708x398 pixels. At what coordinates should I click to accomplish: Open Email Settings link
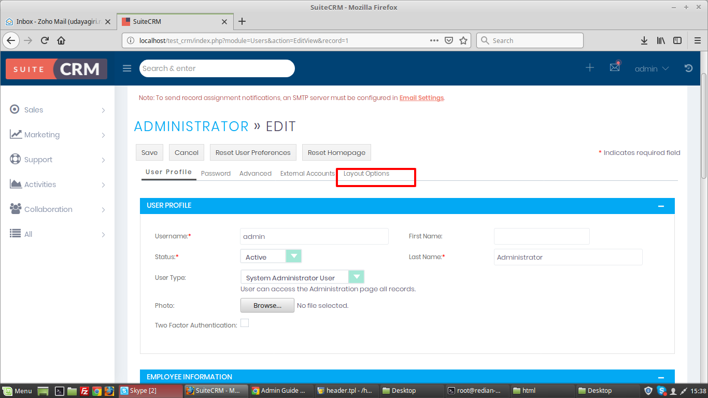pyautogui.click(x=421, y=97)
